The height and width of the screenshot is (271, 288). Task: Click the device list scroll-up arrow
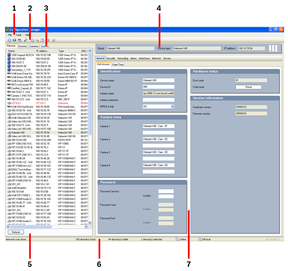point(90,51)
